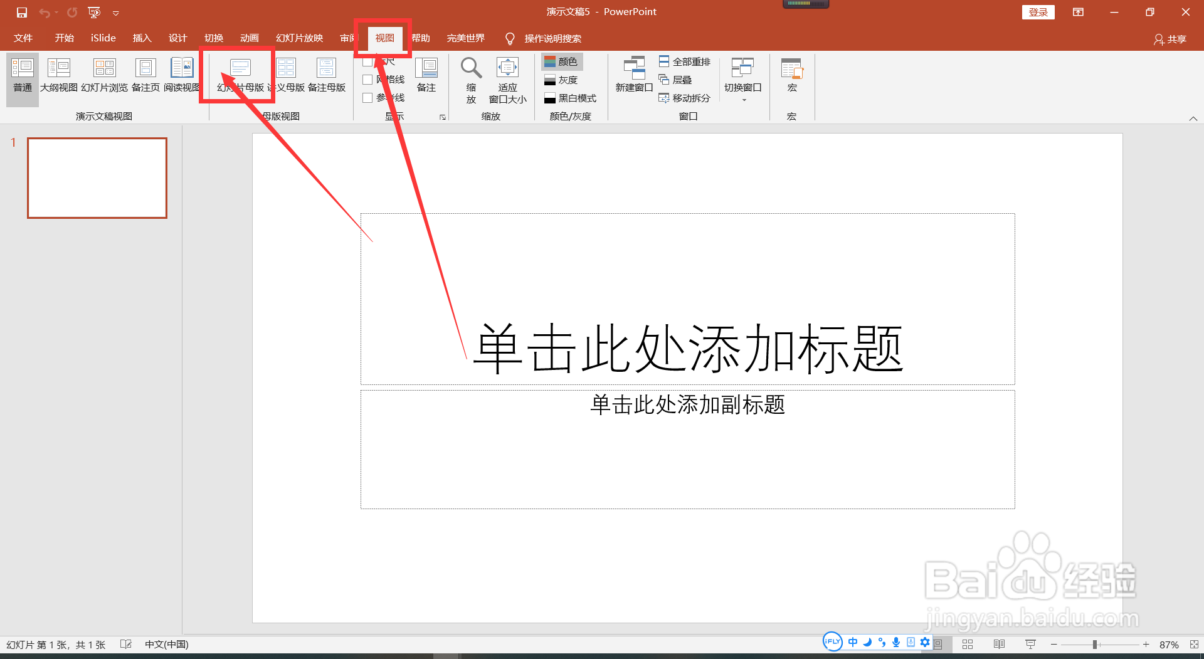Open the 完美世界 tab
Viewport: 1204px width, 659px height.
(x=466, y=38)
